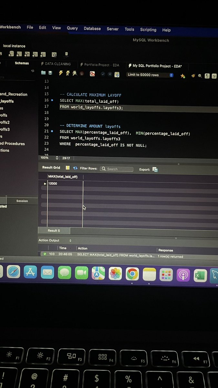Toggle the auto-commit mode icon
This screenshot has width=218, height=388.
click(117, 74)
